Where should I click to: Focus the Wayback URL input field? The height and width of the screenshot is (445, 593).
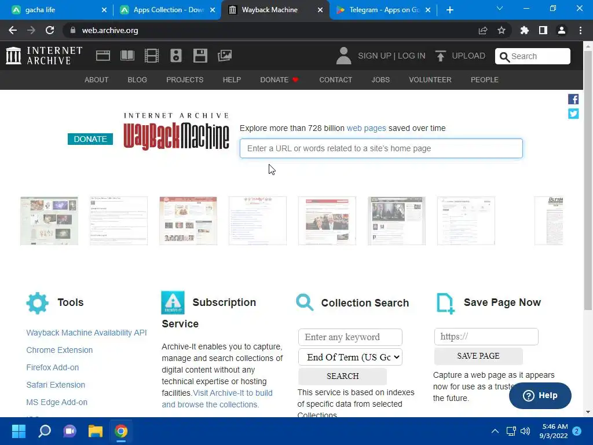click(x=381, y=148)
